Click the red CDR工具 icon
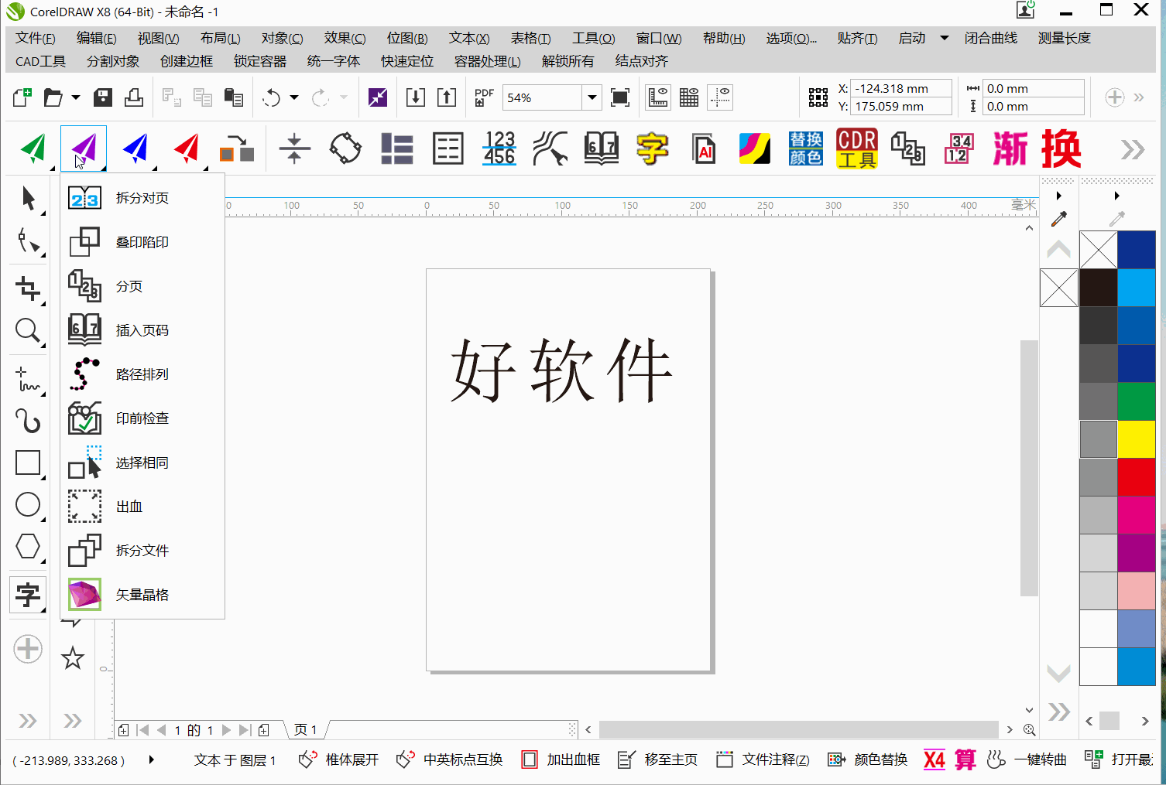This screenshot has height=785, width=1166. 857,148
